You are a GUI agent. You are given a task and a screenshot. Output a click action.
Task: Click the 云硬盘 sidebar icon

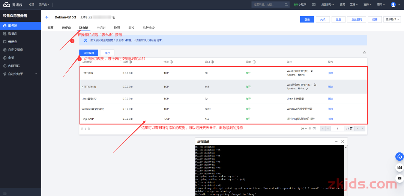[5, 42]
